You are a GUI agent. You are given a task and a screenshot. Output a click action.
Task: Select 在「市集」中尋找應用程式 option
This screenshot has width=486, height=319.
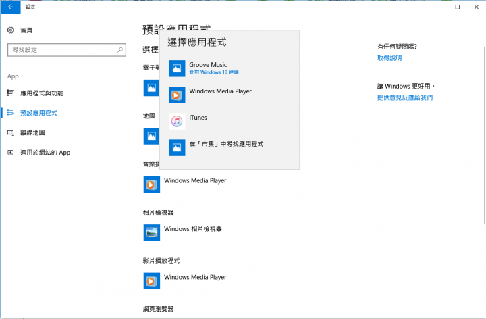(226, 144)
